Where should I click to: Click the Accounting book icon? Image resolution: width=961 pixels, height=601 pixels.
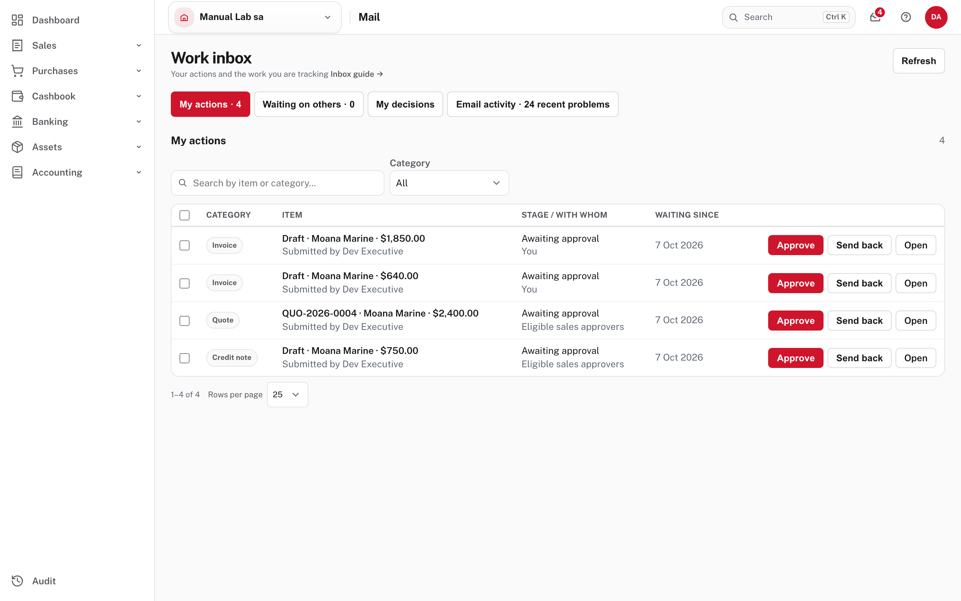pos(17,173)
